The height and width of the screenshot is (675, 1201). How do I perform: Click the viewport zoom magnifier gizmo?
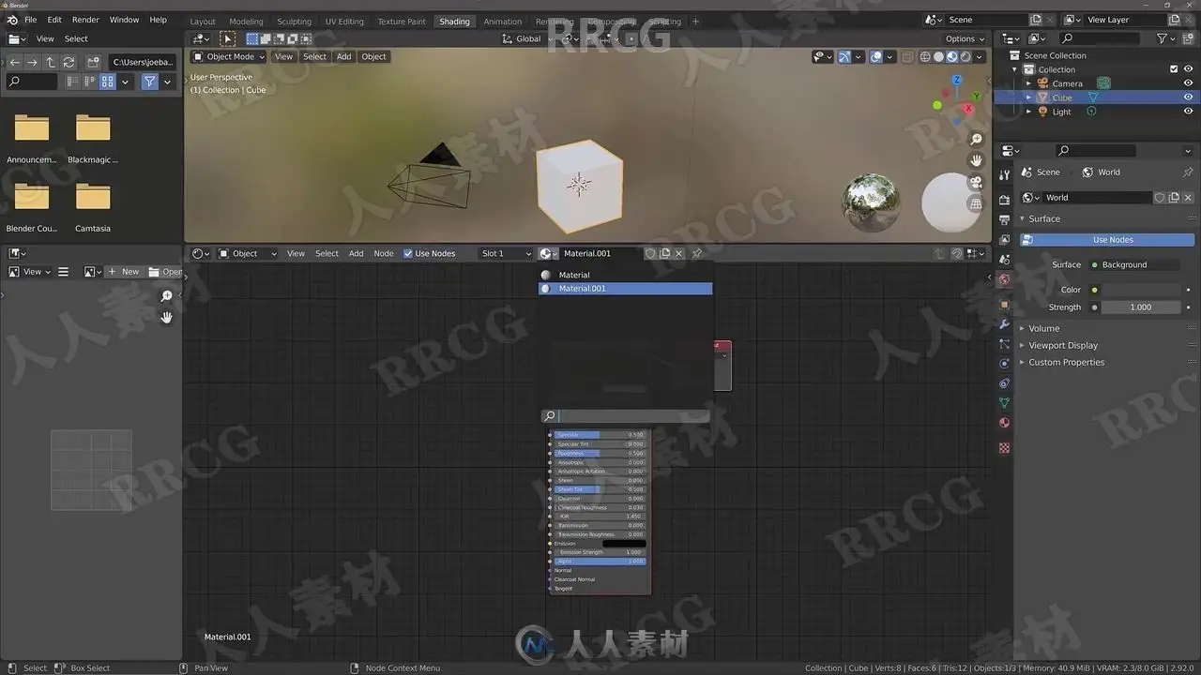[x=976, y=140]
